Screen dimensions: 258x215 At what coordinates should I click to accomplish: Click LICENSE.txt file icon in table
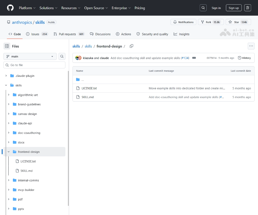(78, 88)
